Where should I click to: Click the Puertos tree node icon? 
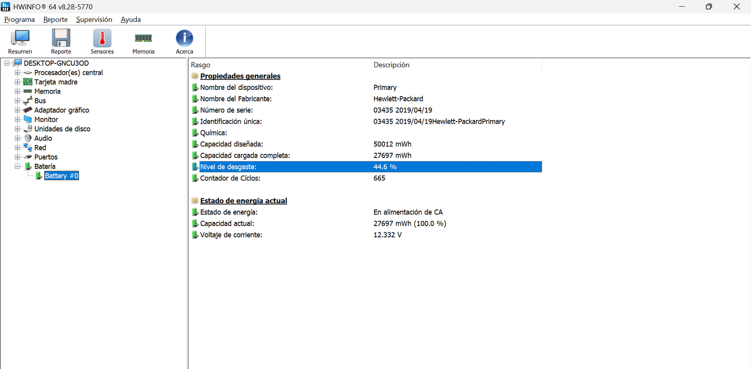28,157
